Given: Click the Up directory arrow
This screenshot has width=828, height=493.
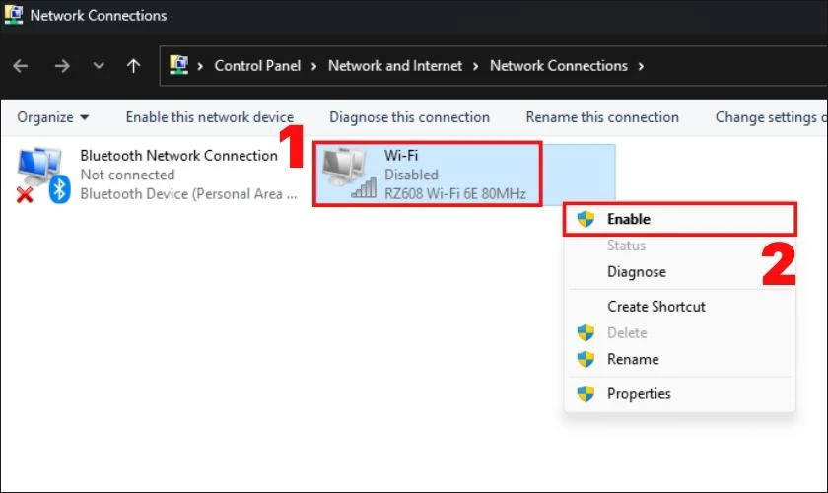Looking at the screenshot, I should tap(134, 66).
